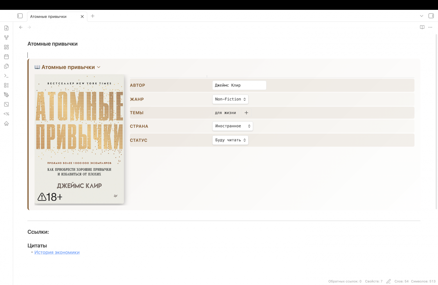Switch to reading view book icon
438x285 pixels.
[x=422, y=27]
